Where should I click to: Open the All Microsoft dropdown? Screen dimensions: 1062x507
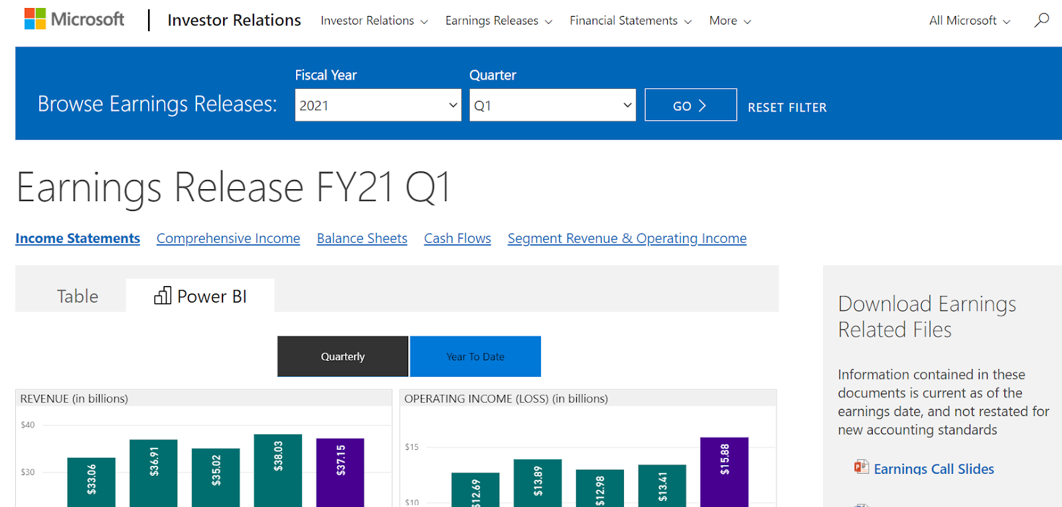(x=970, y=21)
